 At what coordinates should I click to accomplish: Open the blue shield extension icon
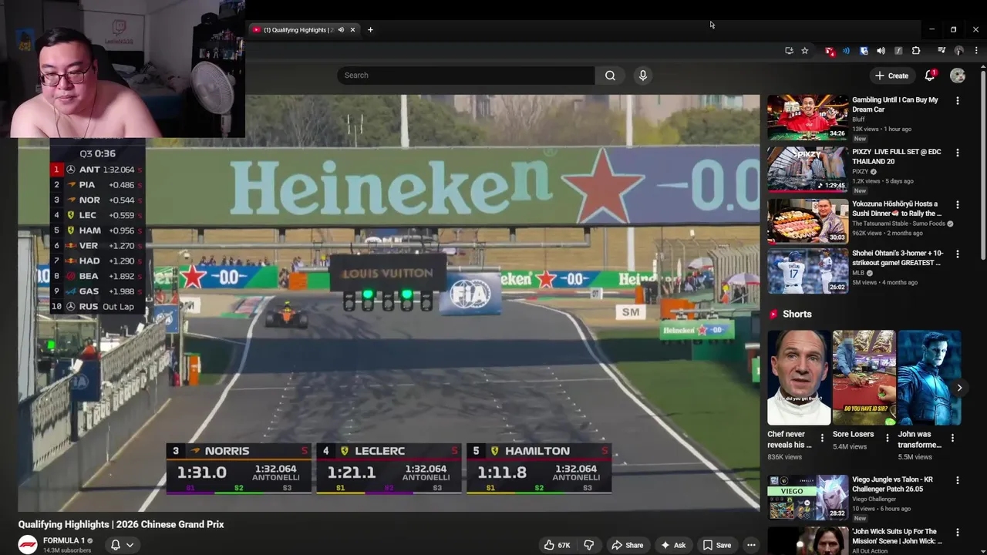coord(864,51)
